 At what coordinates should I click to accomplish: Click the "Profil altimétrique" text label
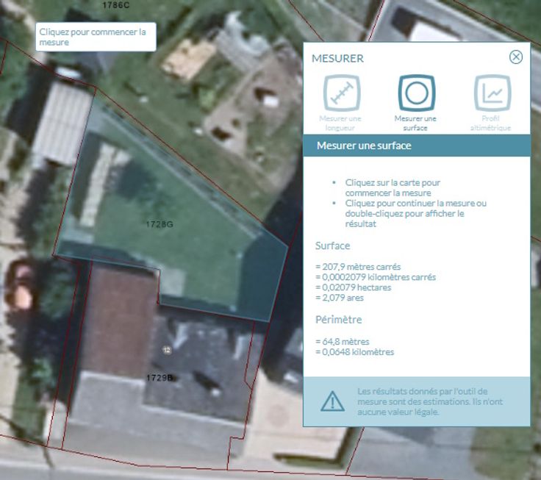tap(492, 123)
